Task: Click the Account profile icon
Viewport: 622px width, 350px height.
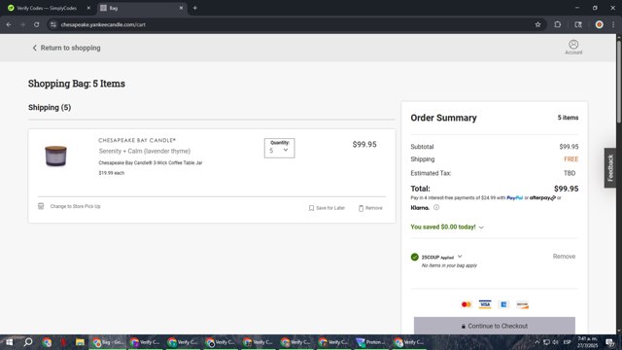Action: [x=573, y=44]
